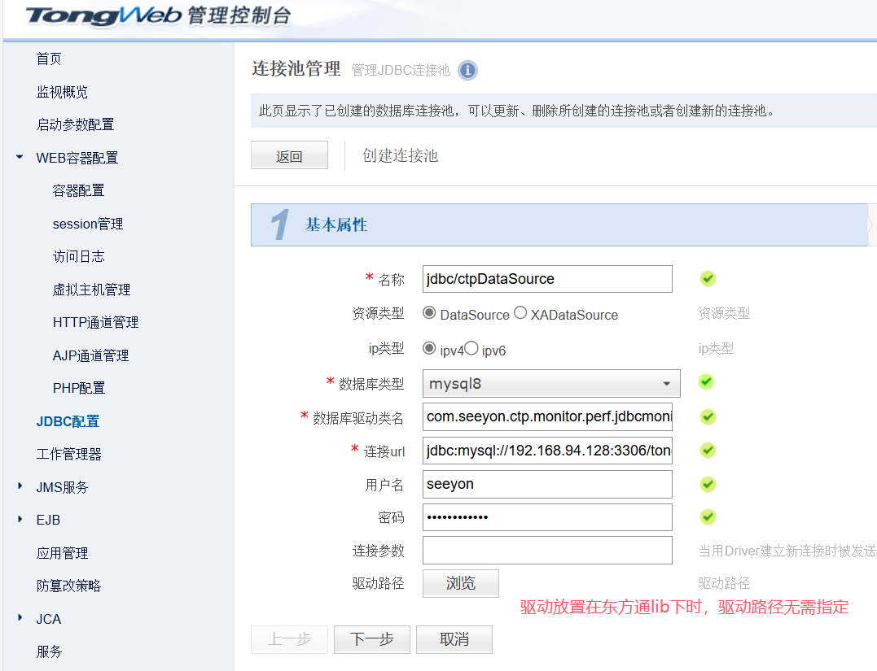Choose ipv6 as ip类型
The image size is (877, 671).
pyautogui.click(x=471, y=348)
